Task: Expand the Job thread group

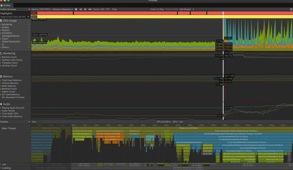Action: pos(0,164)
